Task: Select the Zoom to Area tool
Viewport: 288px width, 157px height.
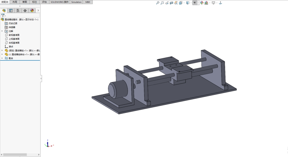Action: pos(162,3)
